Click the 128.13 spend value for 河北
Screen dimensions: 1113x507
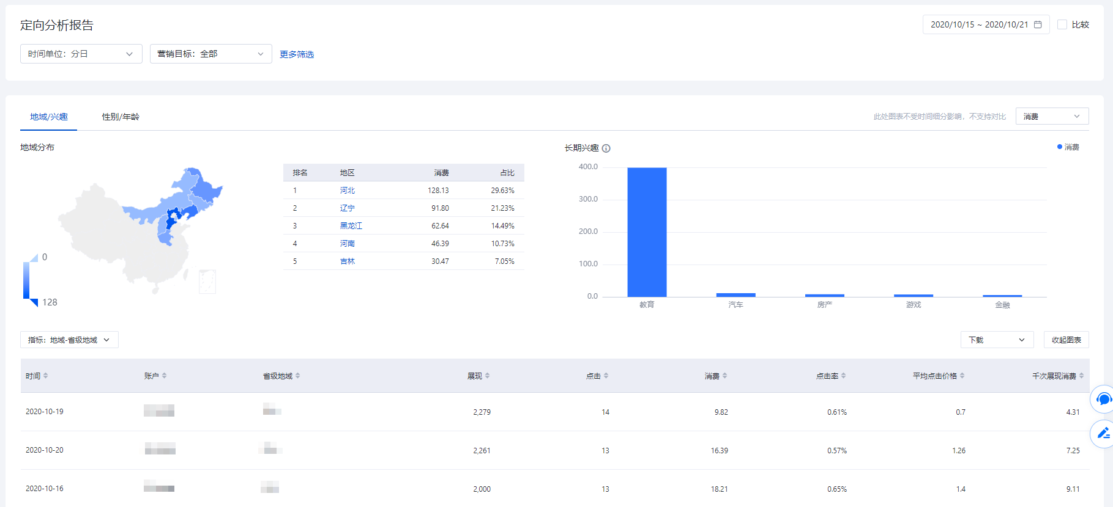pyautogui.click(x=438, y=191)
